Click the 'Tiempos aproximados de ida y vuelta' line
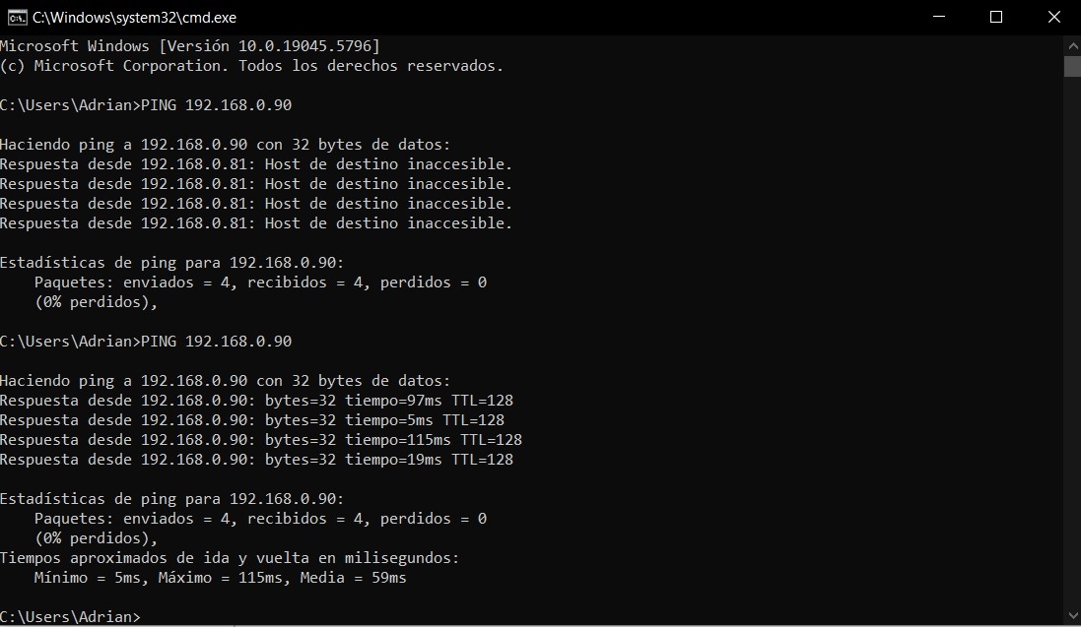Image resolution: width=1081 pixels, height=627 pixels. (230, 558)
